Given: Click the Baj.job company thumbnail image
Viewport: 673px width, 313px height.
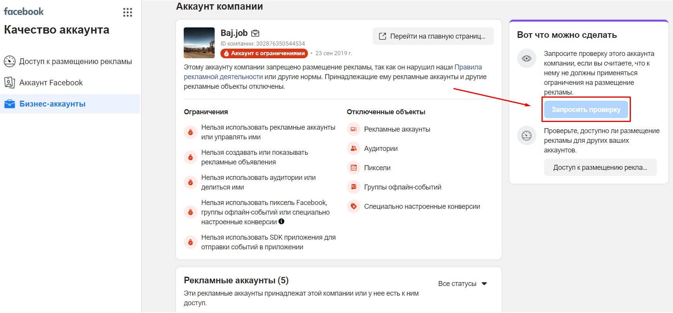Looking at the screenshot, I should tap(199, 43).
